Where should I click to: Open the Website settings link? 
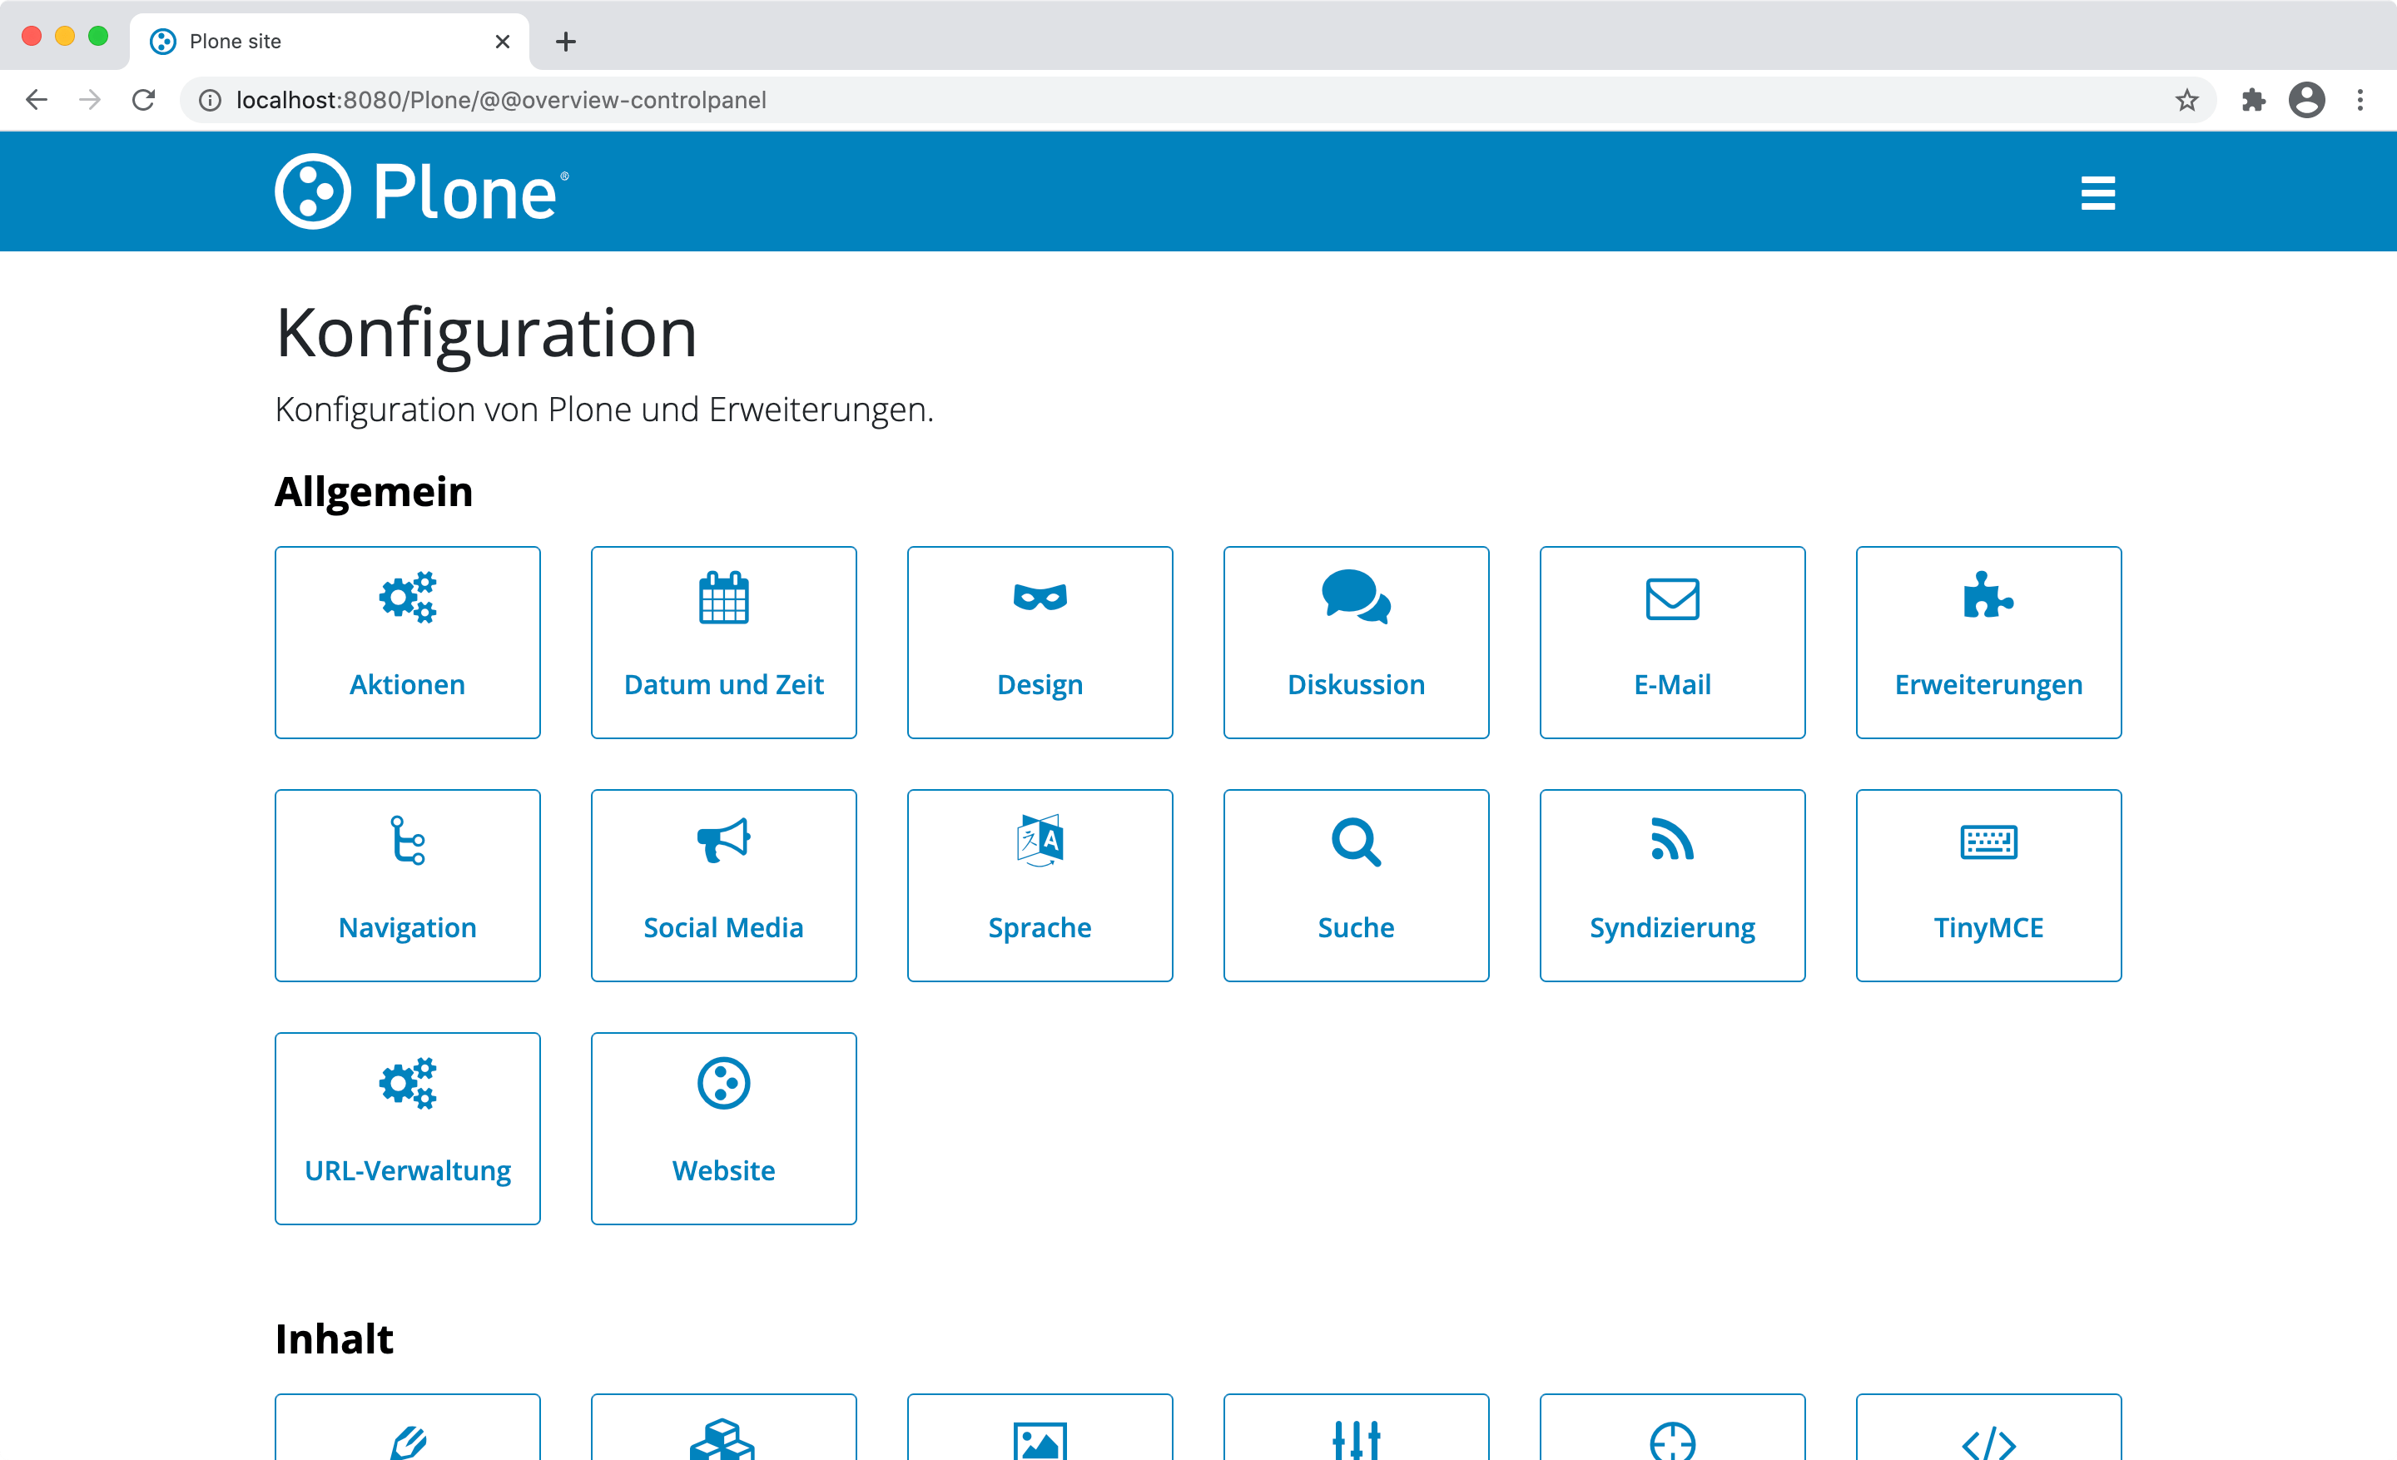(722, 1169)
